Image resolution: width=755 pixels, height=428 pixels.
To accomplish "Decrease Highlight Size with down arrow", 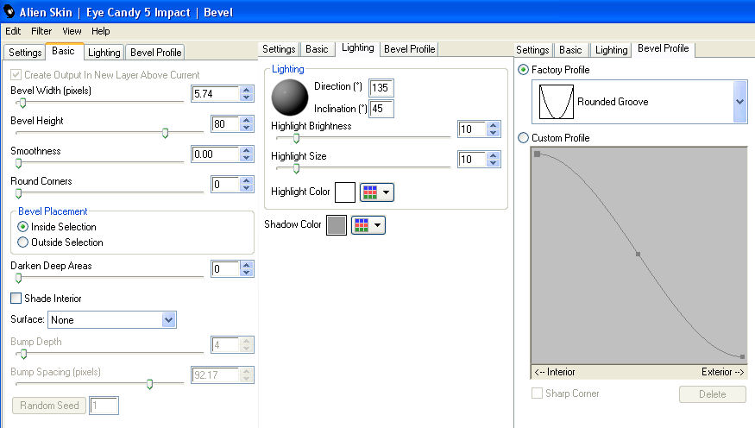I will pos(493,163).
